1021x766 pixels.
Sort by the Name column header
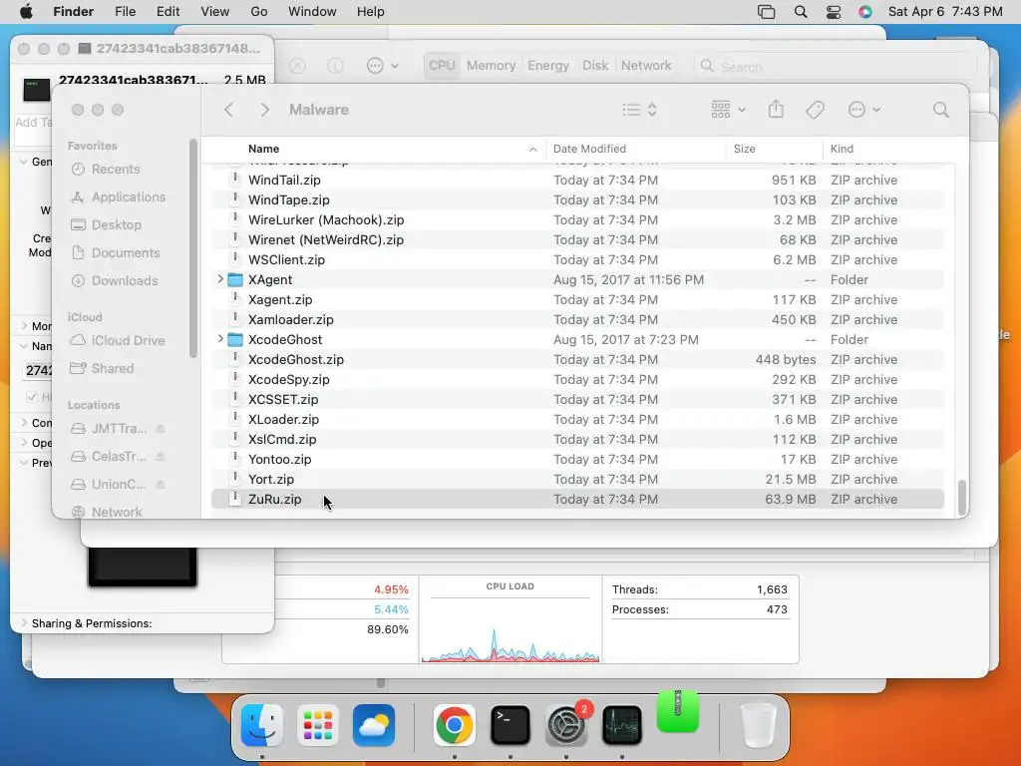point(374,149)
